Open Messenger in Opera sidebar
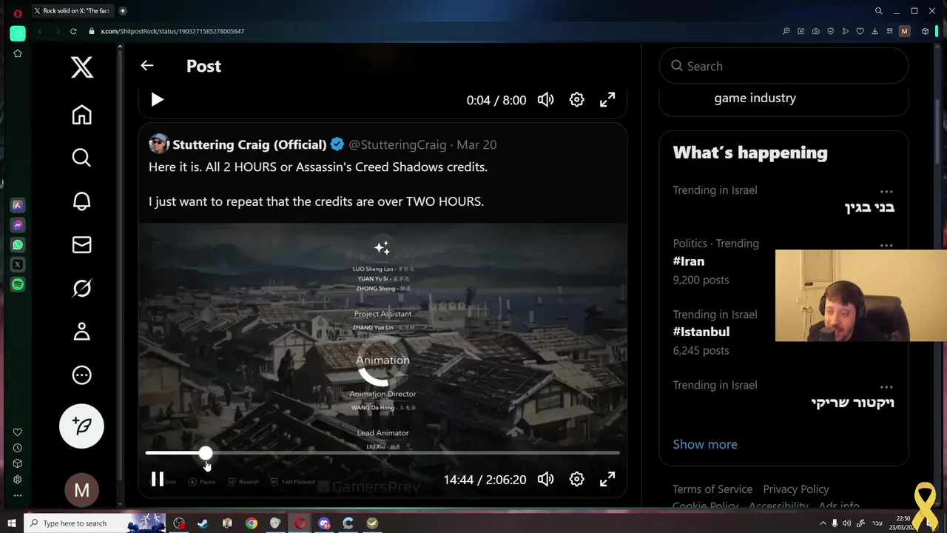 click(18, 225)
